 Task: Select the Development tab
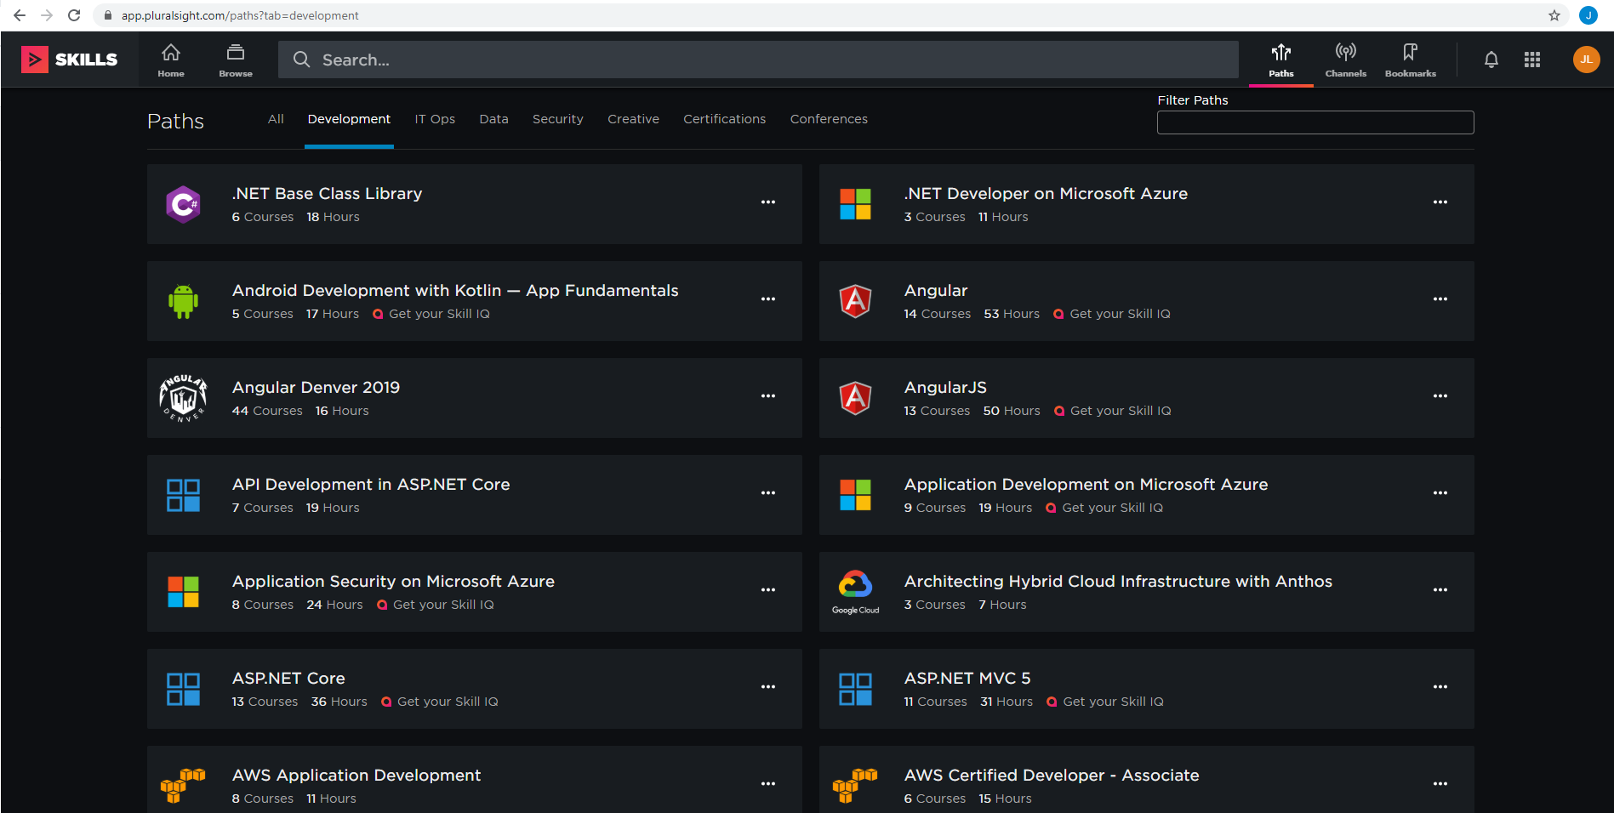349,119
